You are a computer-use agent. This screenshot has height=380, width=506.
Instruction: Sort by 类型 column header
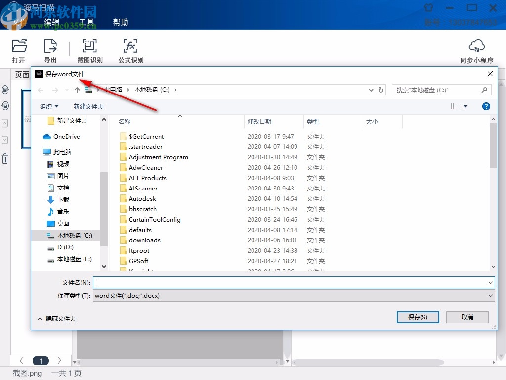pos(312,122)
